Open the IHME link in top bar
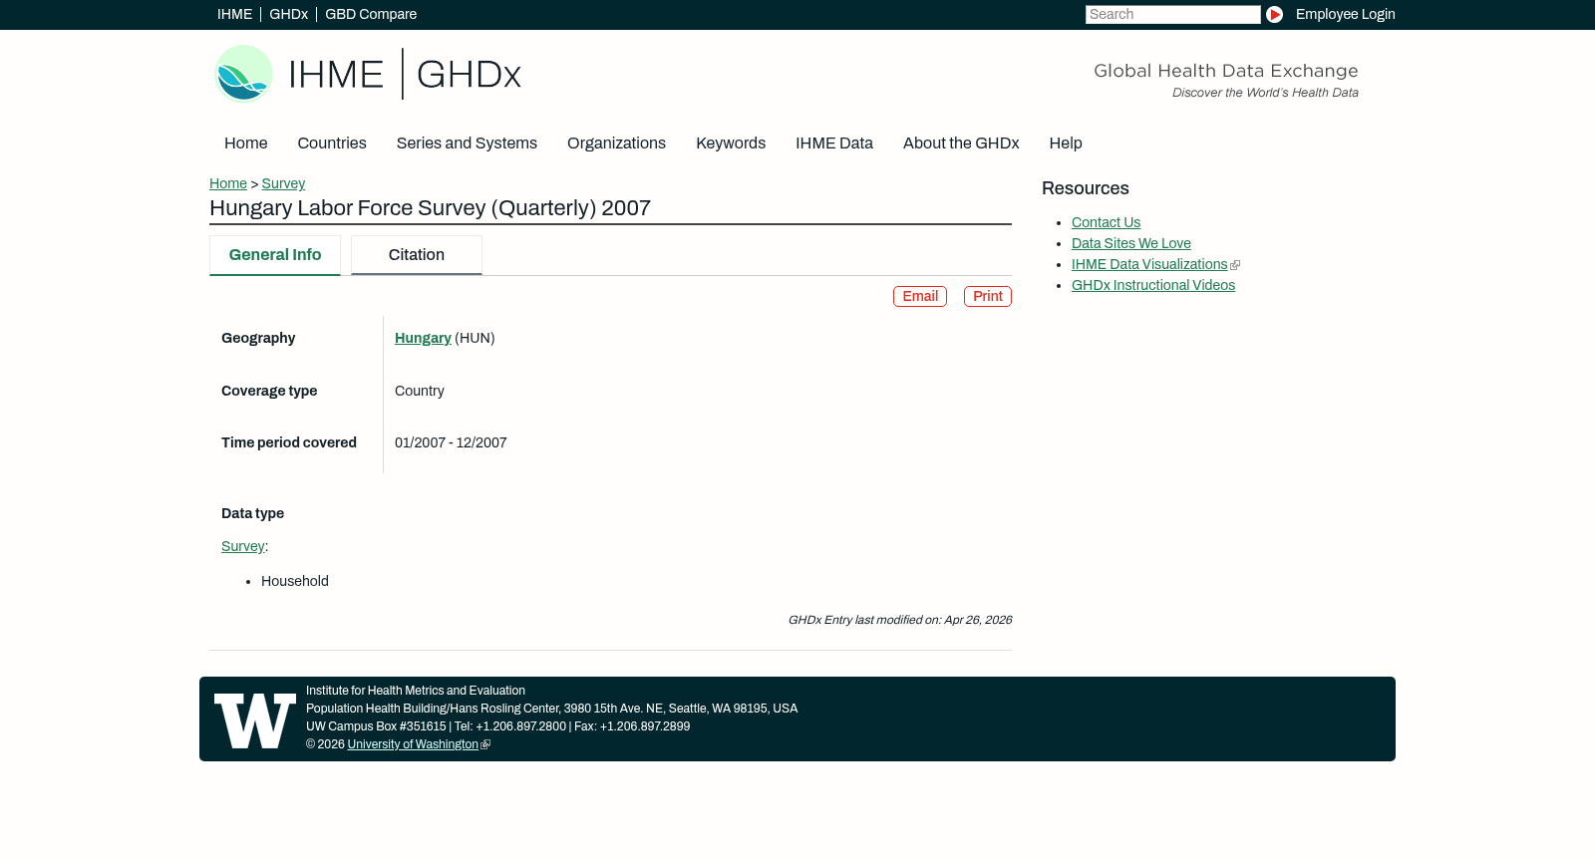Image resolution: width=1595 pixels, height=858 pixels. pos(234,15)
